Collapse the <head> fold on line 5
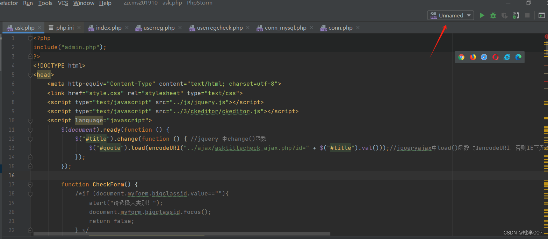548x239 pixels. pos(30,75)
